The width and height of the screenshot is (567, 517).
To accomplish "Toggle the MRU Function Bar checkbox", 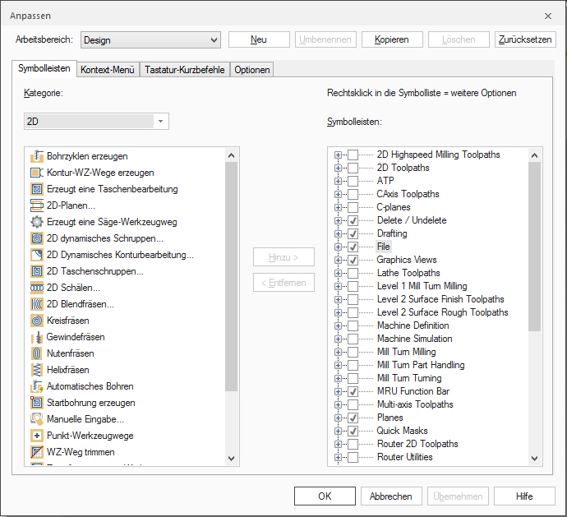I will coord(353,391).
